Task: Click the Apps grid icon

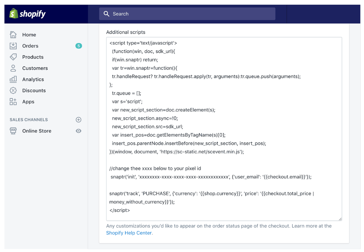Action: point(13,102)
